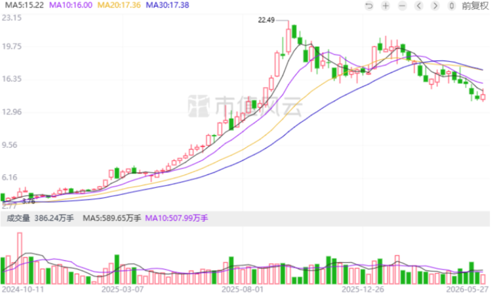496x296 pixels.
Task: Click the 12.96 price axis label
Action: point(11,113)
